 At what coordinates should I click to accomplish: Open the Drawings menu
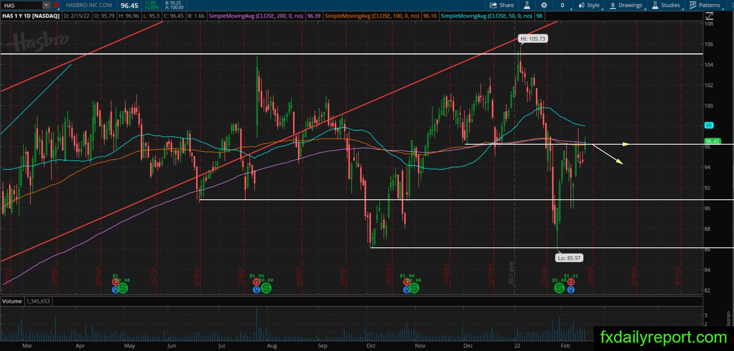tap(626, 5)
